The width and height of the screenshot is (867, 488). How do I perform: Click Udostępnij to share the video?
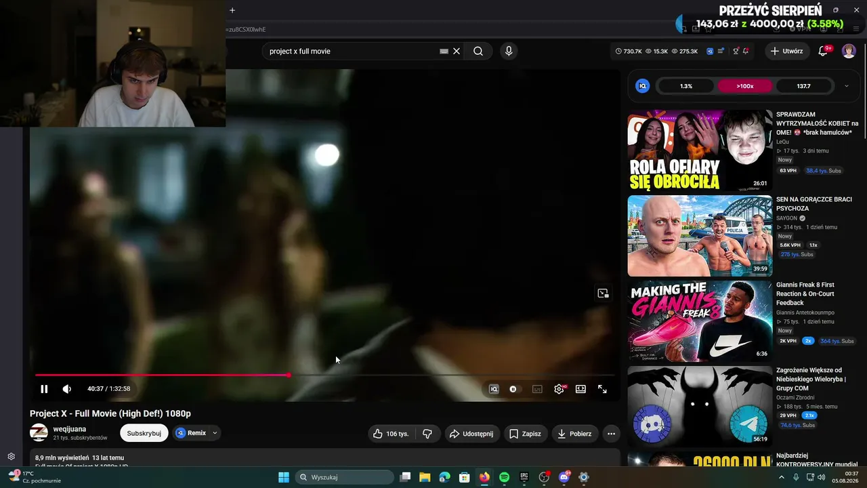coord(471,434)
